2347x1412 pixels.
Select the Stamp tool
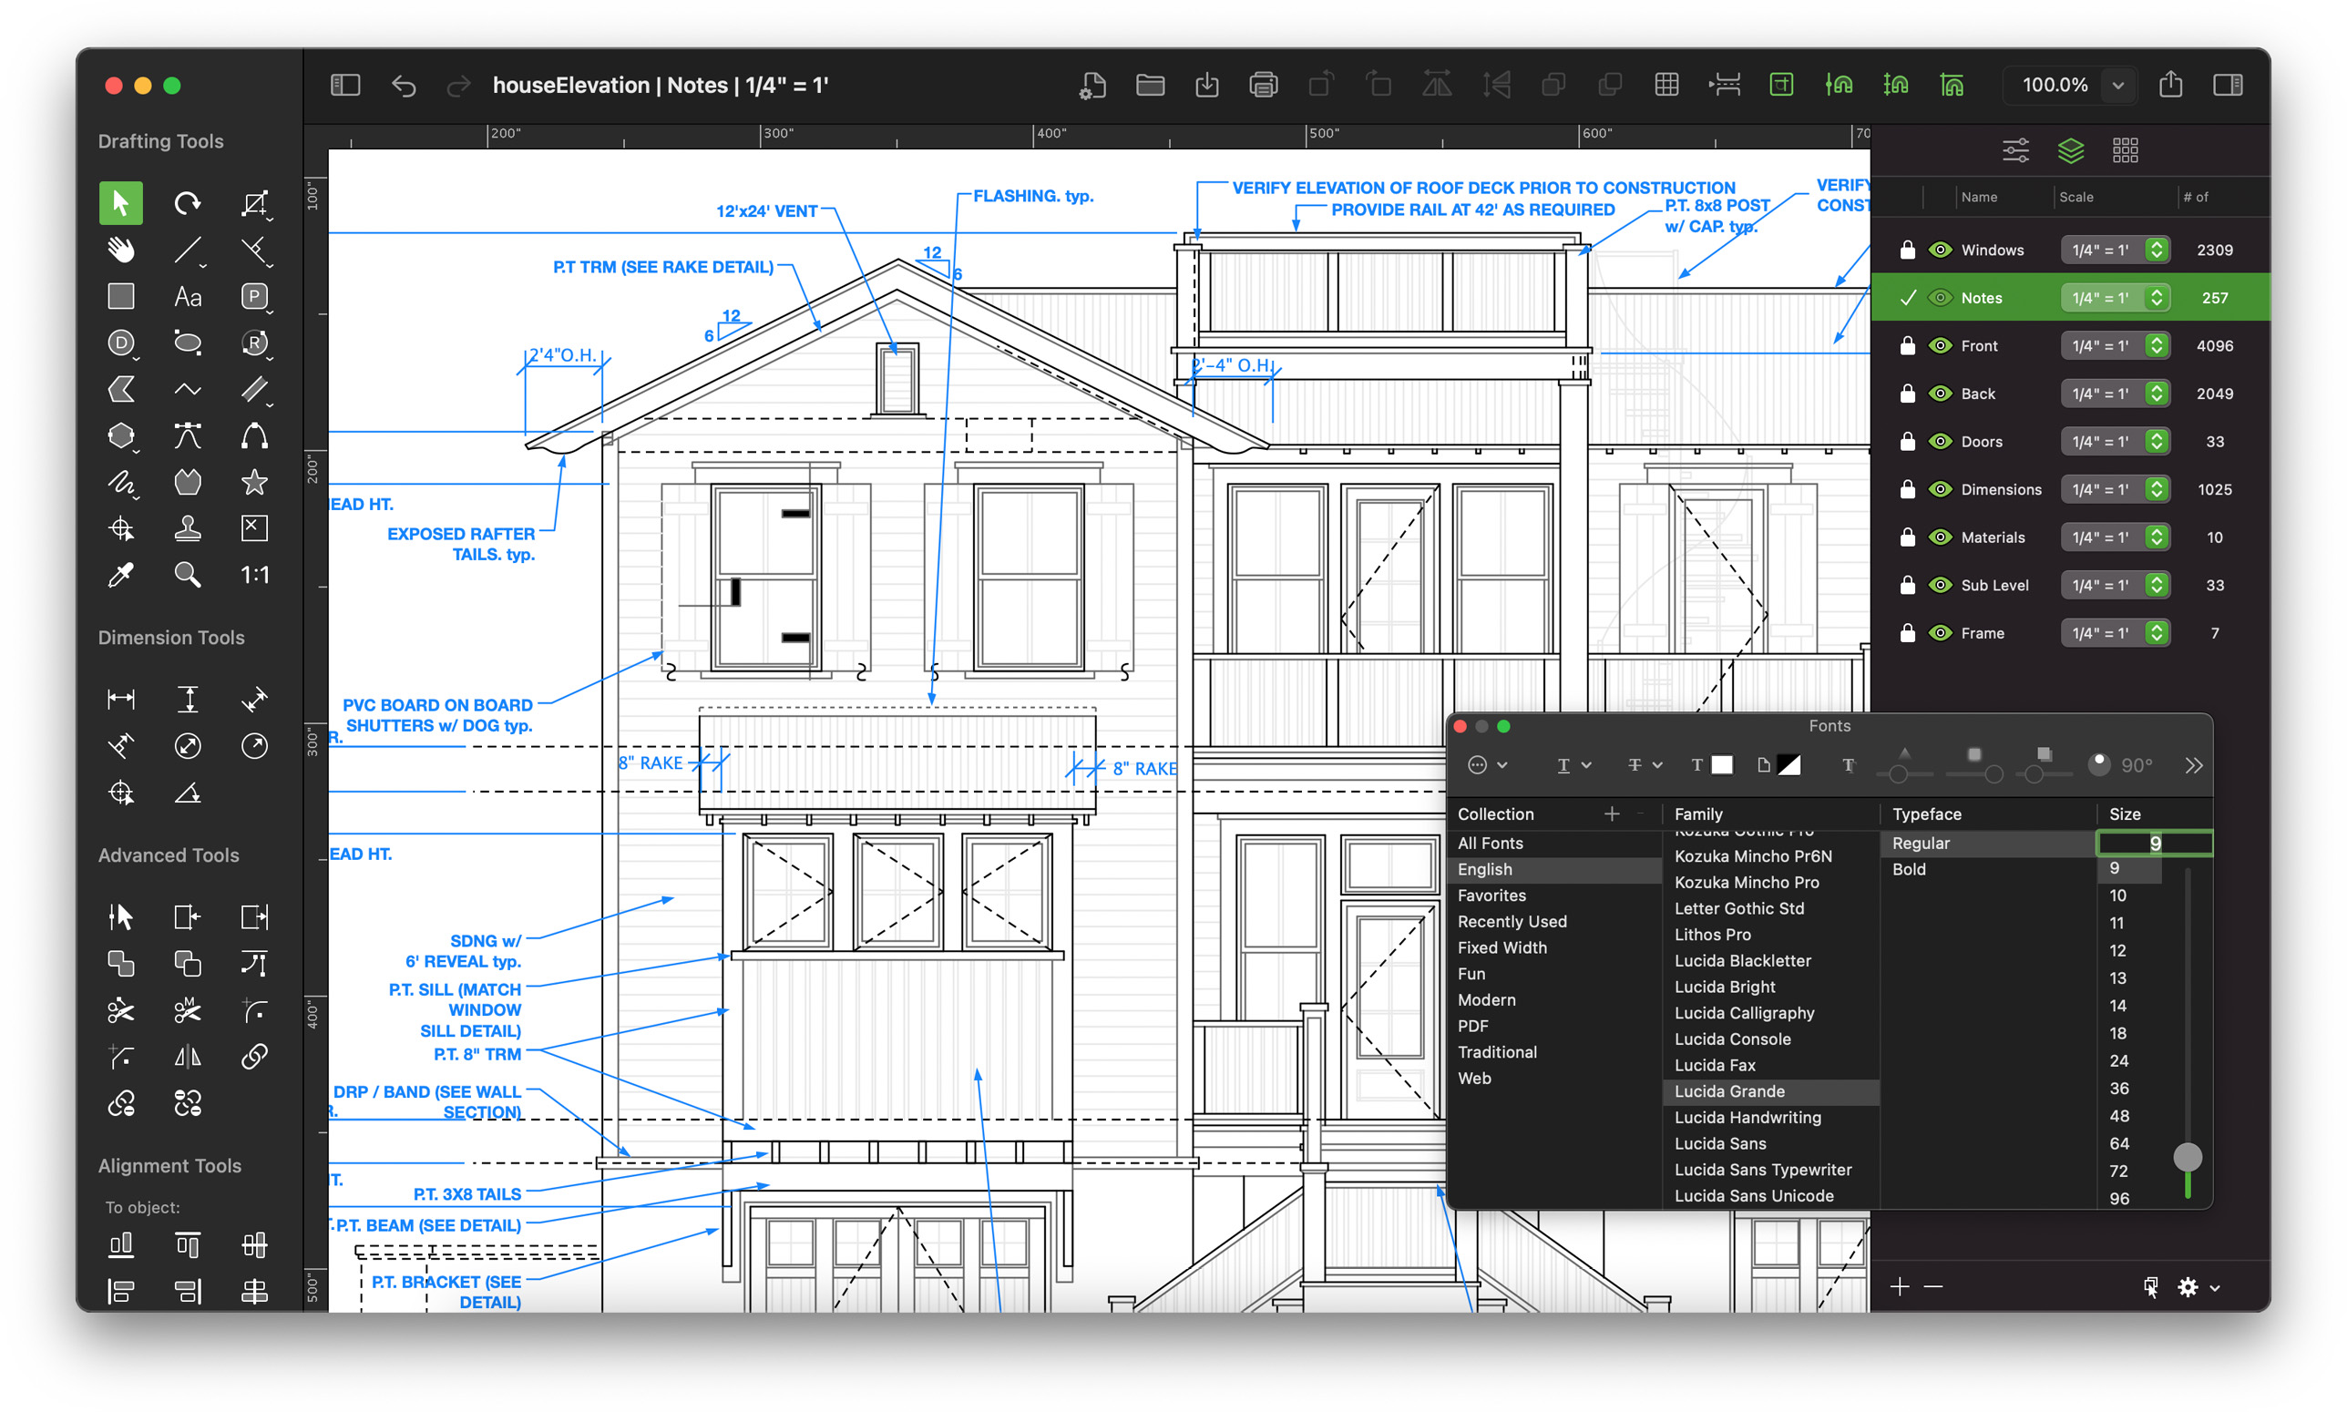click(188, 528)
